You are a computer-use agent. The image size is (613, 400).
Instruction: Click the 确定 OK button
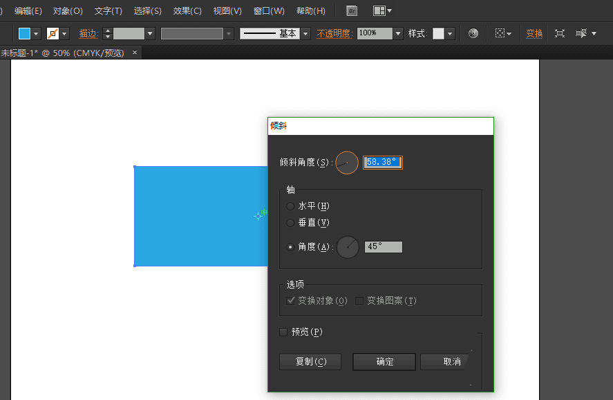pos(384,362)
